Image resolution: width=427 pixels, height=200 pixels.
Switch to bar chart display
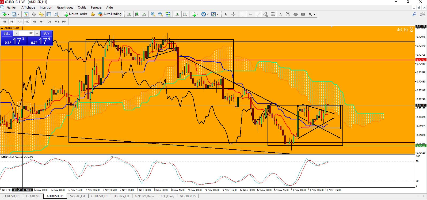(x=129, y=14)
